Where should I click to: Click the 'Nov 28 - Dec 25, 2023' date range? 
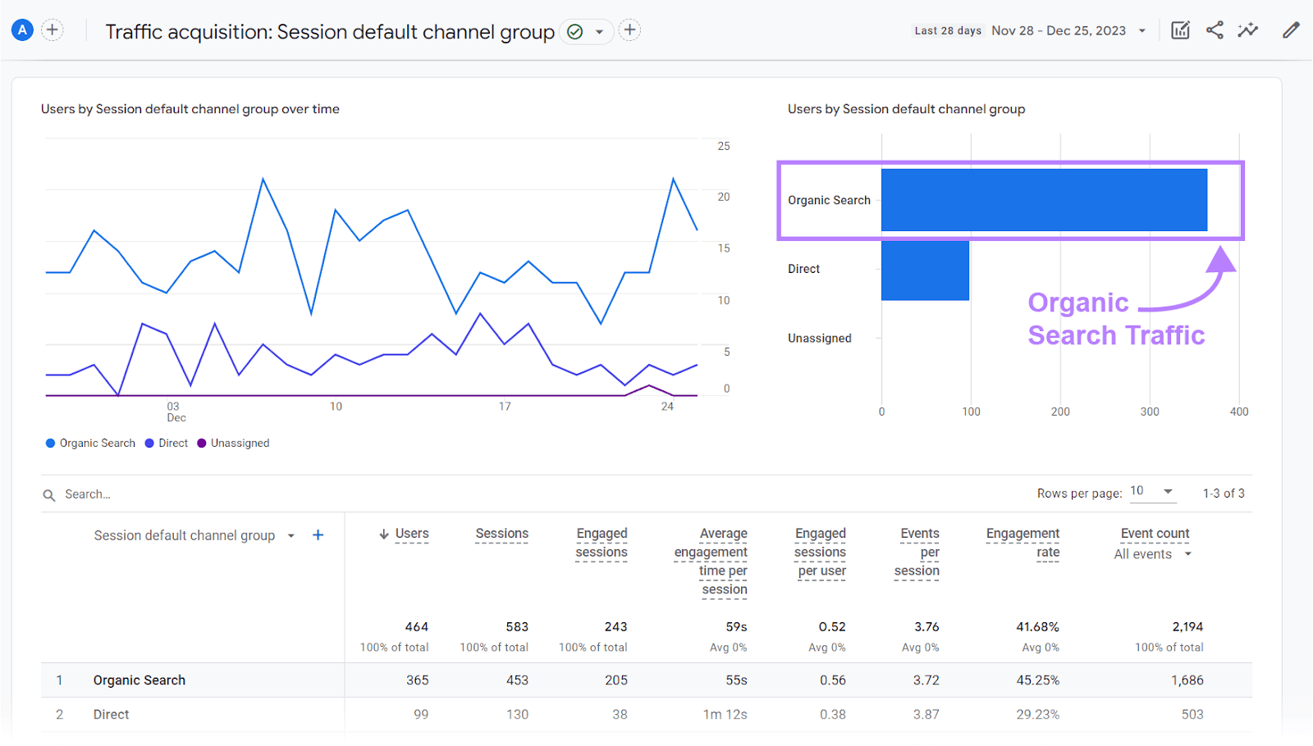(1059, 30)
